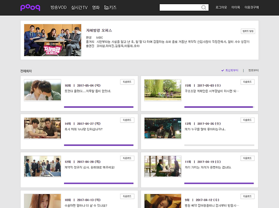The width and height of the screenshot is (279, 208).
Task: Click 다운로드 button for episode 11회
Action: 248,158
